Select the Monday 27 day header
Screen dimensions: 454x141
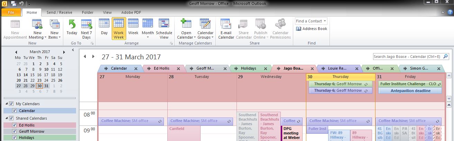(x=133, y=77)
